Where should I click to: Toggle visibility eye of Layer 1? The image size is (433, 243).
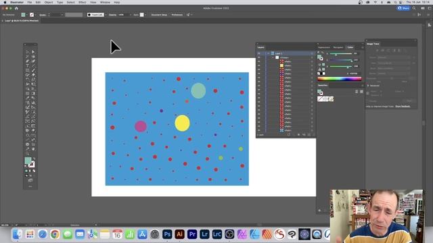click(x=258, y=53)
